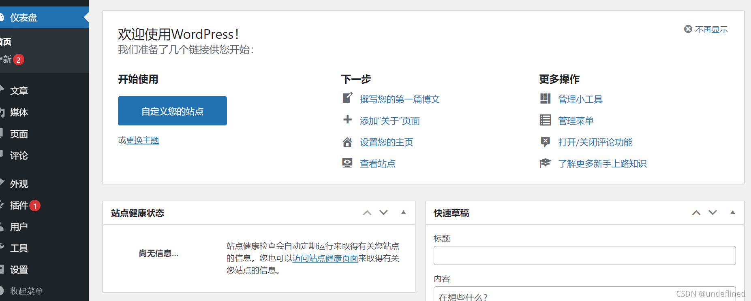Image resolution: width=751 pixels, height=301 pixels.
Task: Click the 尚无信息... status text
Action: tap(158, 253)
